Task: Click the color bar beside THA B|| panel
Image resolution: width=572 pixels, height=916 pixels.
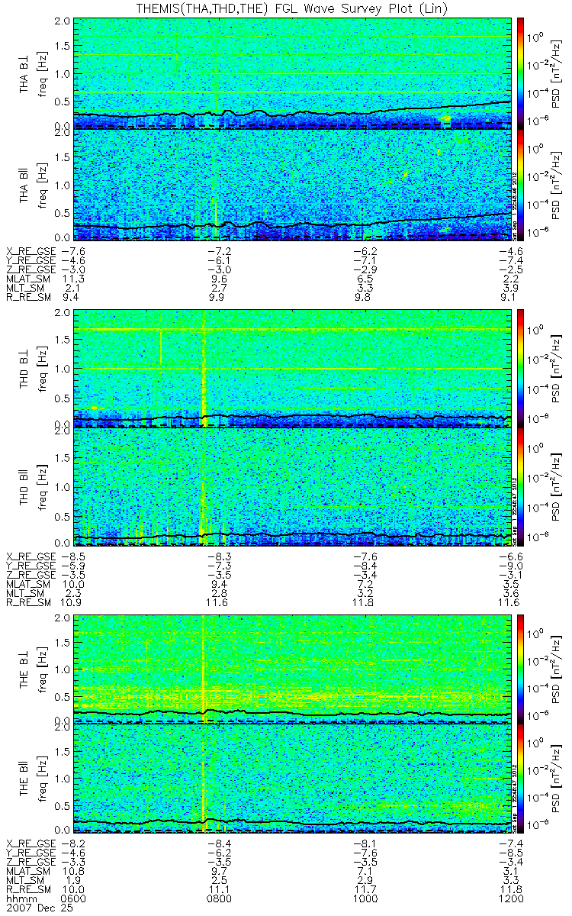Action: pos(520,184)
